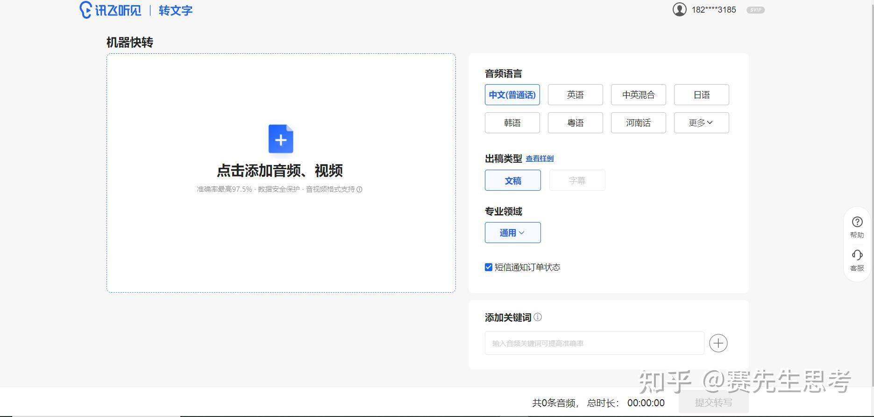Screen dimensions: 874x417
Task: Open the customer service headset icon
Action: point(857,255)
